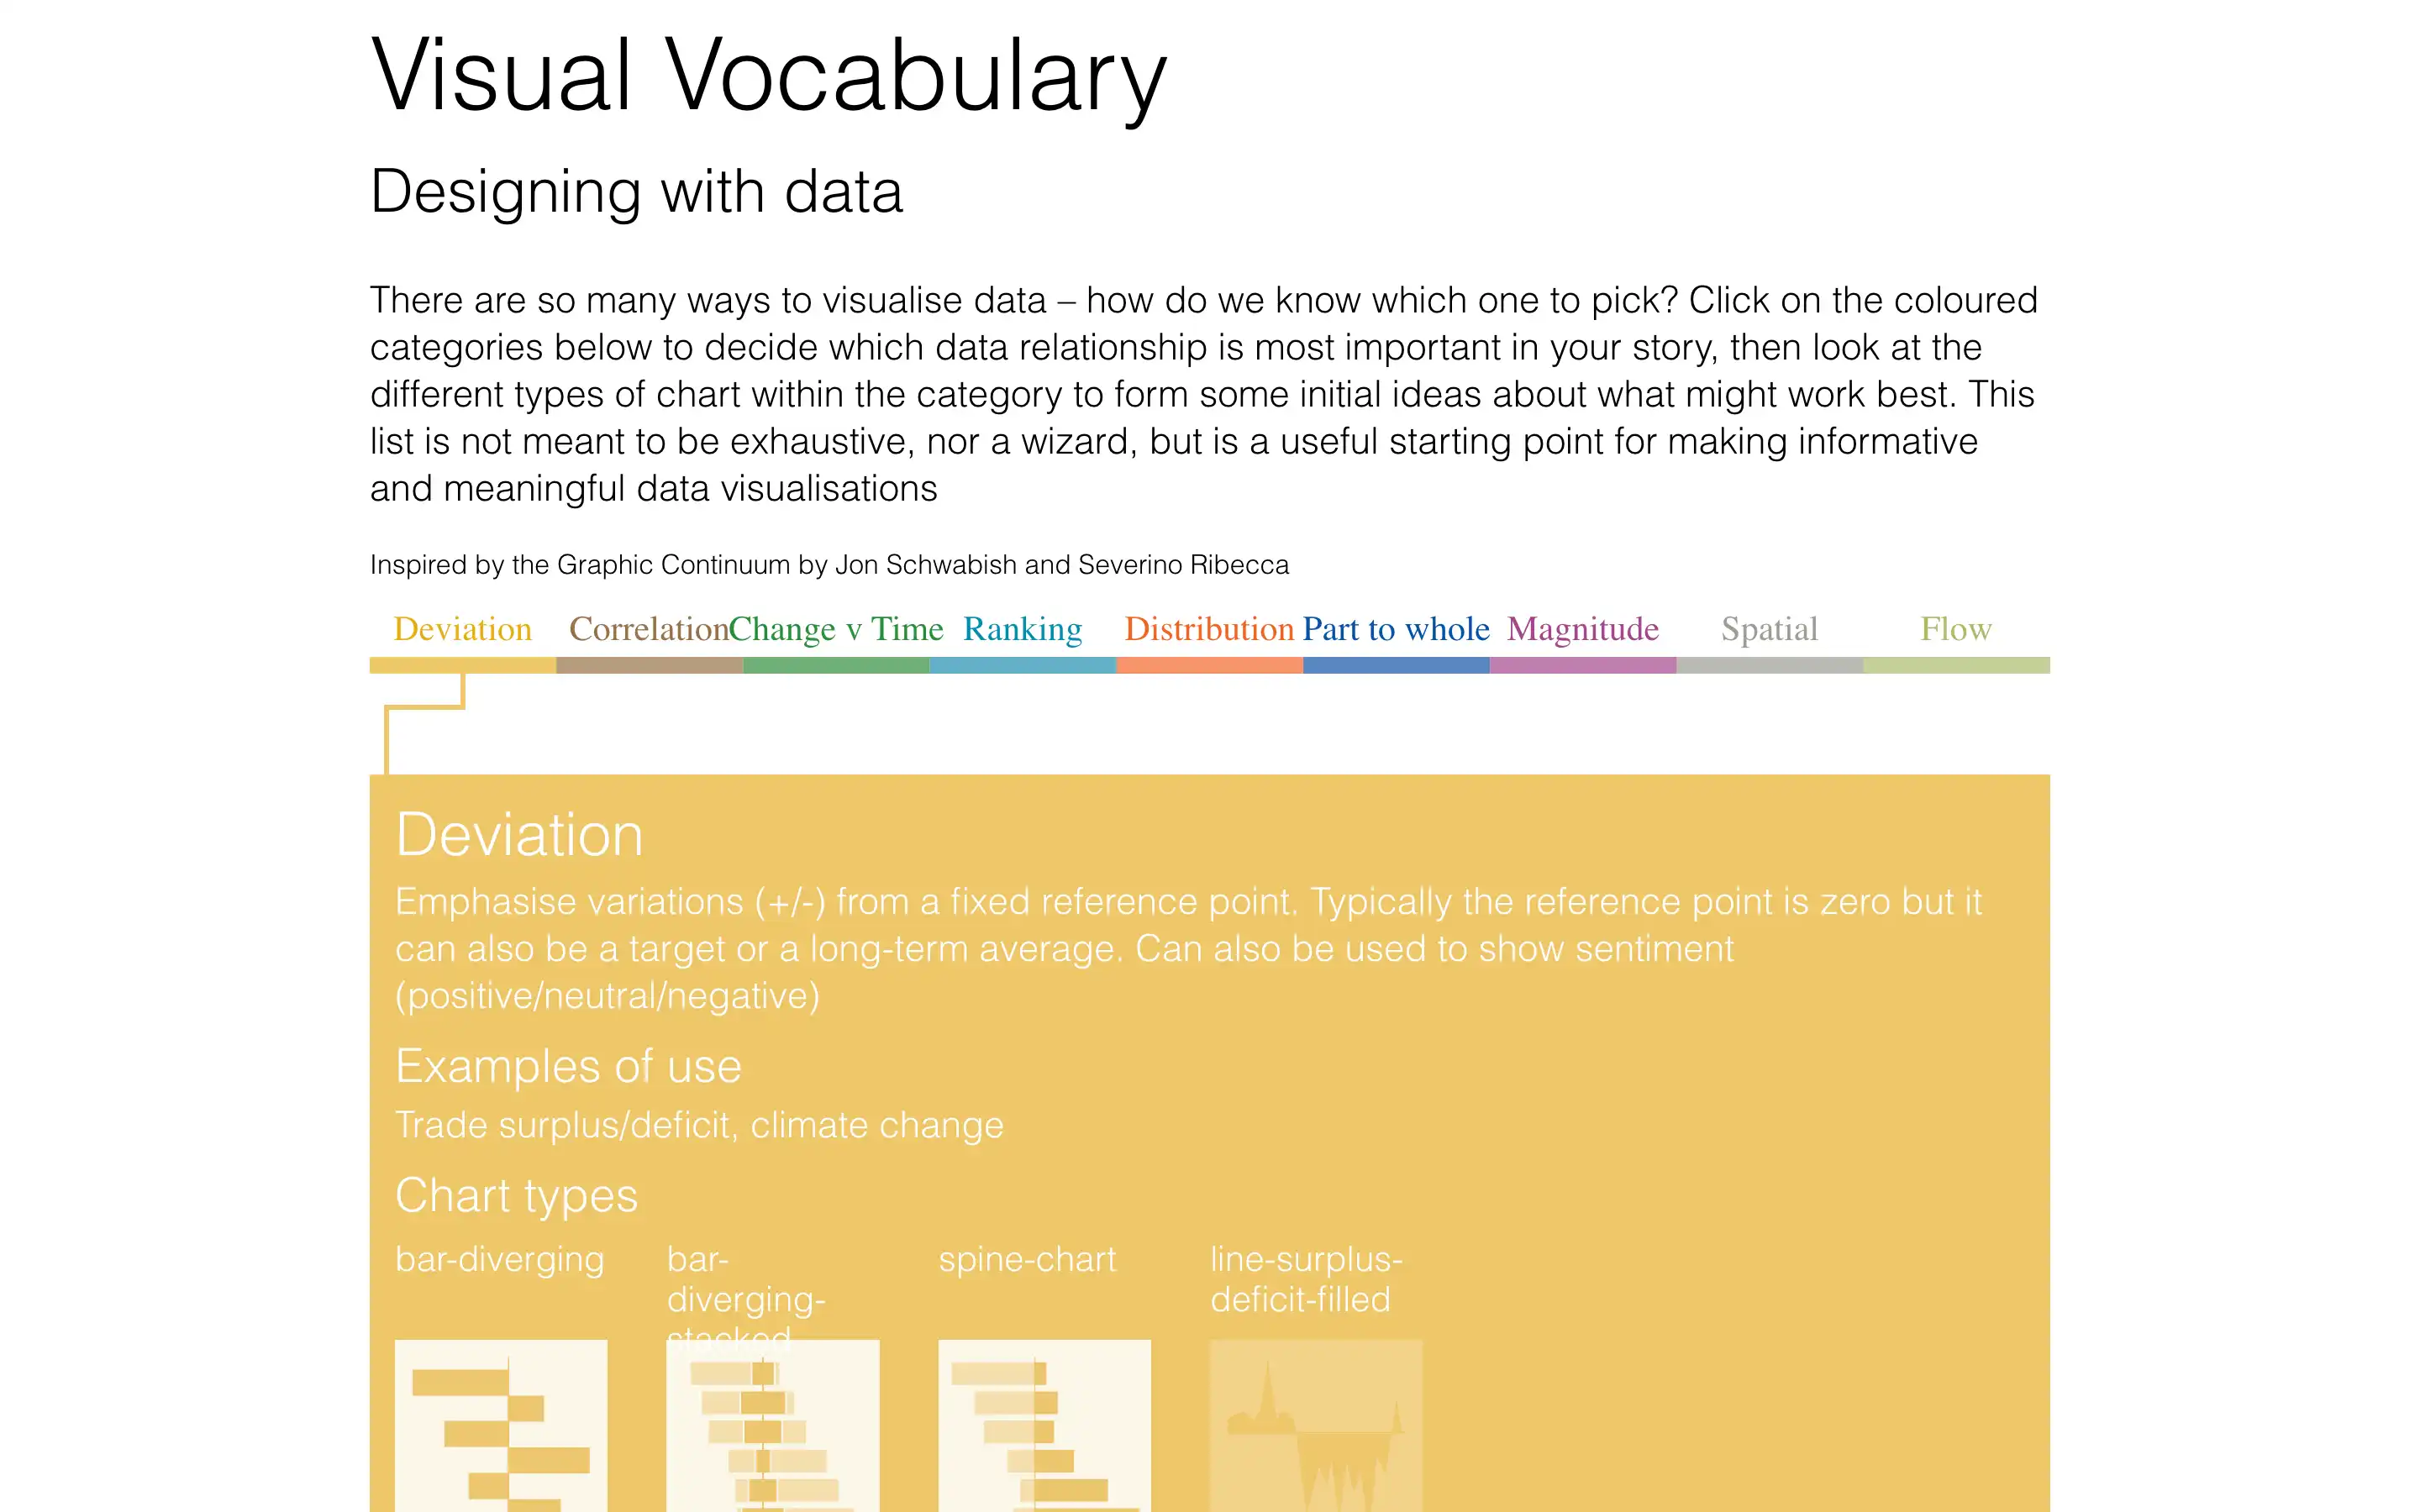This screenshot has width=2420, height=1512.
Task: Select the spine-chart thumbnail image
Action: [1044, 1425]
